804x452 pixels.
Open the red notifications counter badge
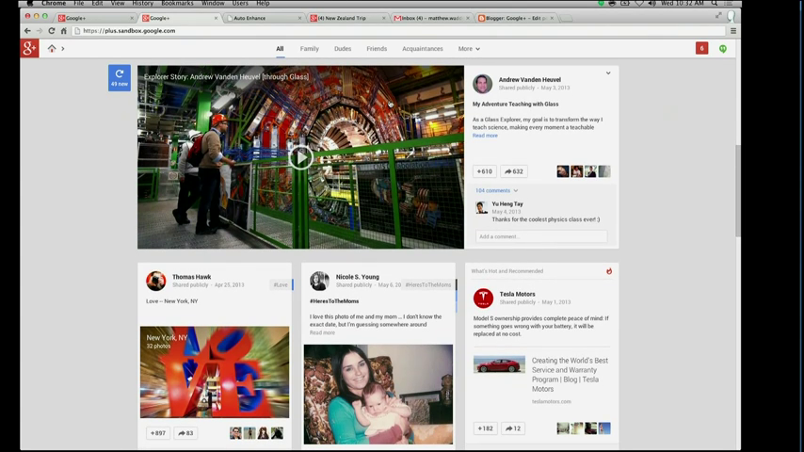click(701, 48)
